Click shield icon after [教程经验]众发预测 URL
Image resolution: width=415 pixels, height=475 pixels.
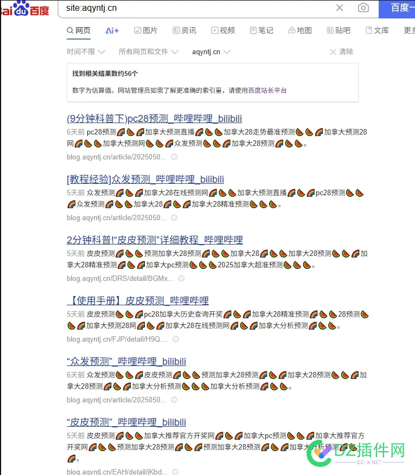174,217
